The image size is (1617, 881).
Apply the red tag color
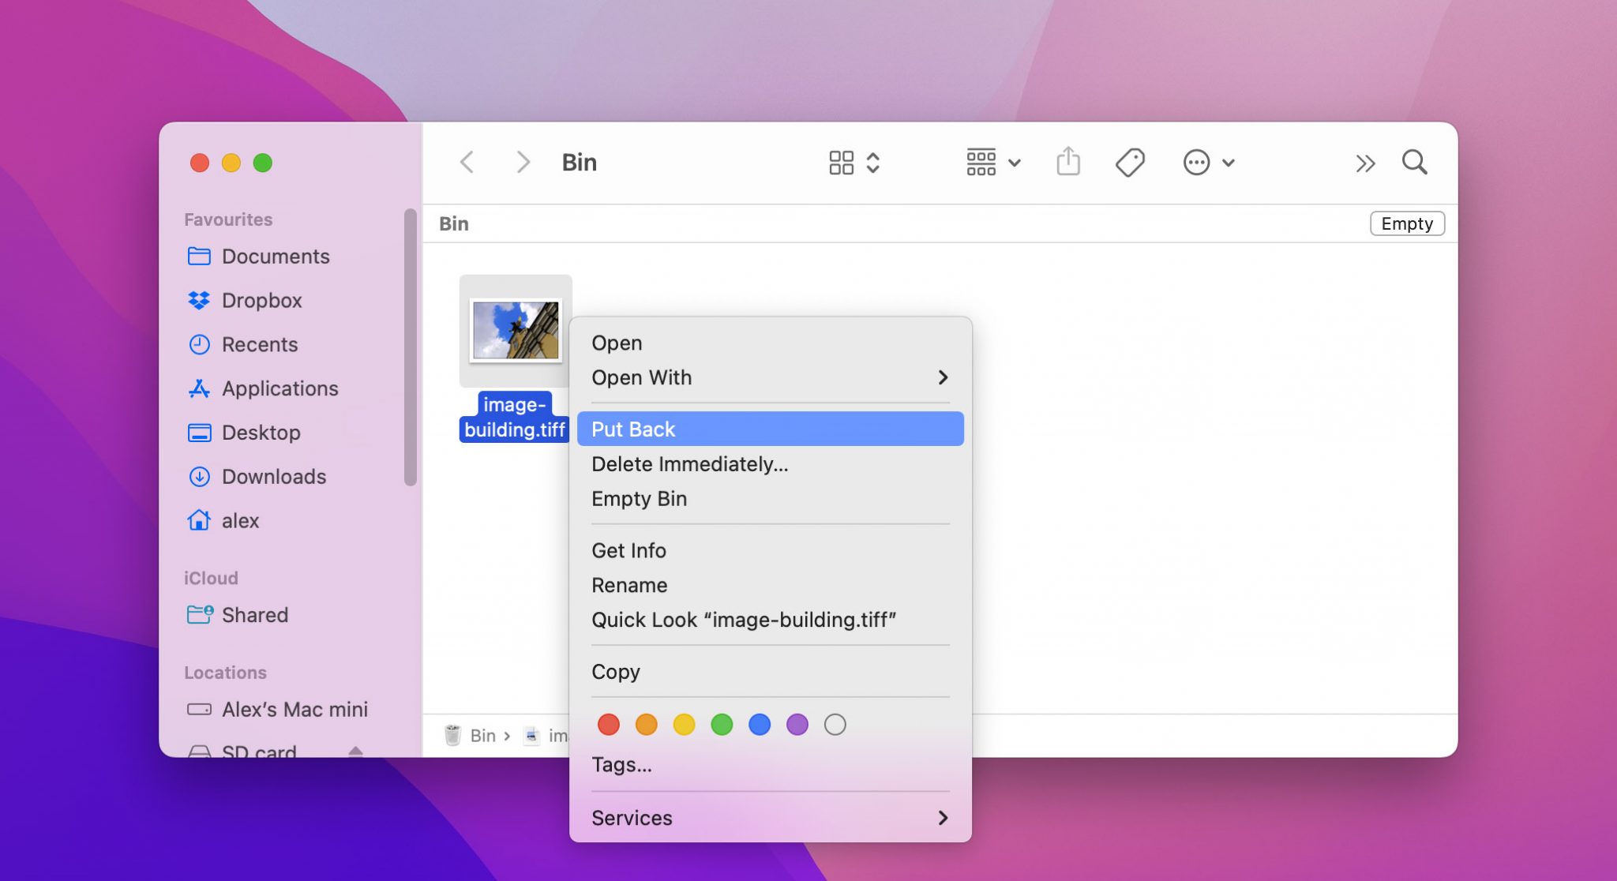point(608,725)
